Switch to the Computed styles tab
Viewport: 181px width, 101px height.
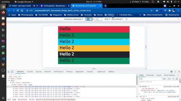(x=150, y=75)
